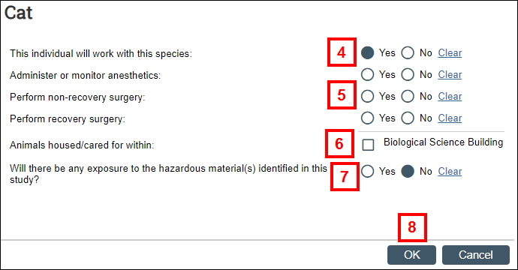Pick No for perform recovery surgery

click(x=408, y=118)
